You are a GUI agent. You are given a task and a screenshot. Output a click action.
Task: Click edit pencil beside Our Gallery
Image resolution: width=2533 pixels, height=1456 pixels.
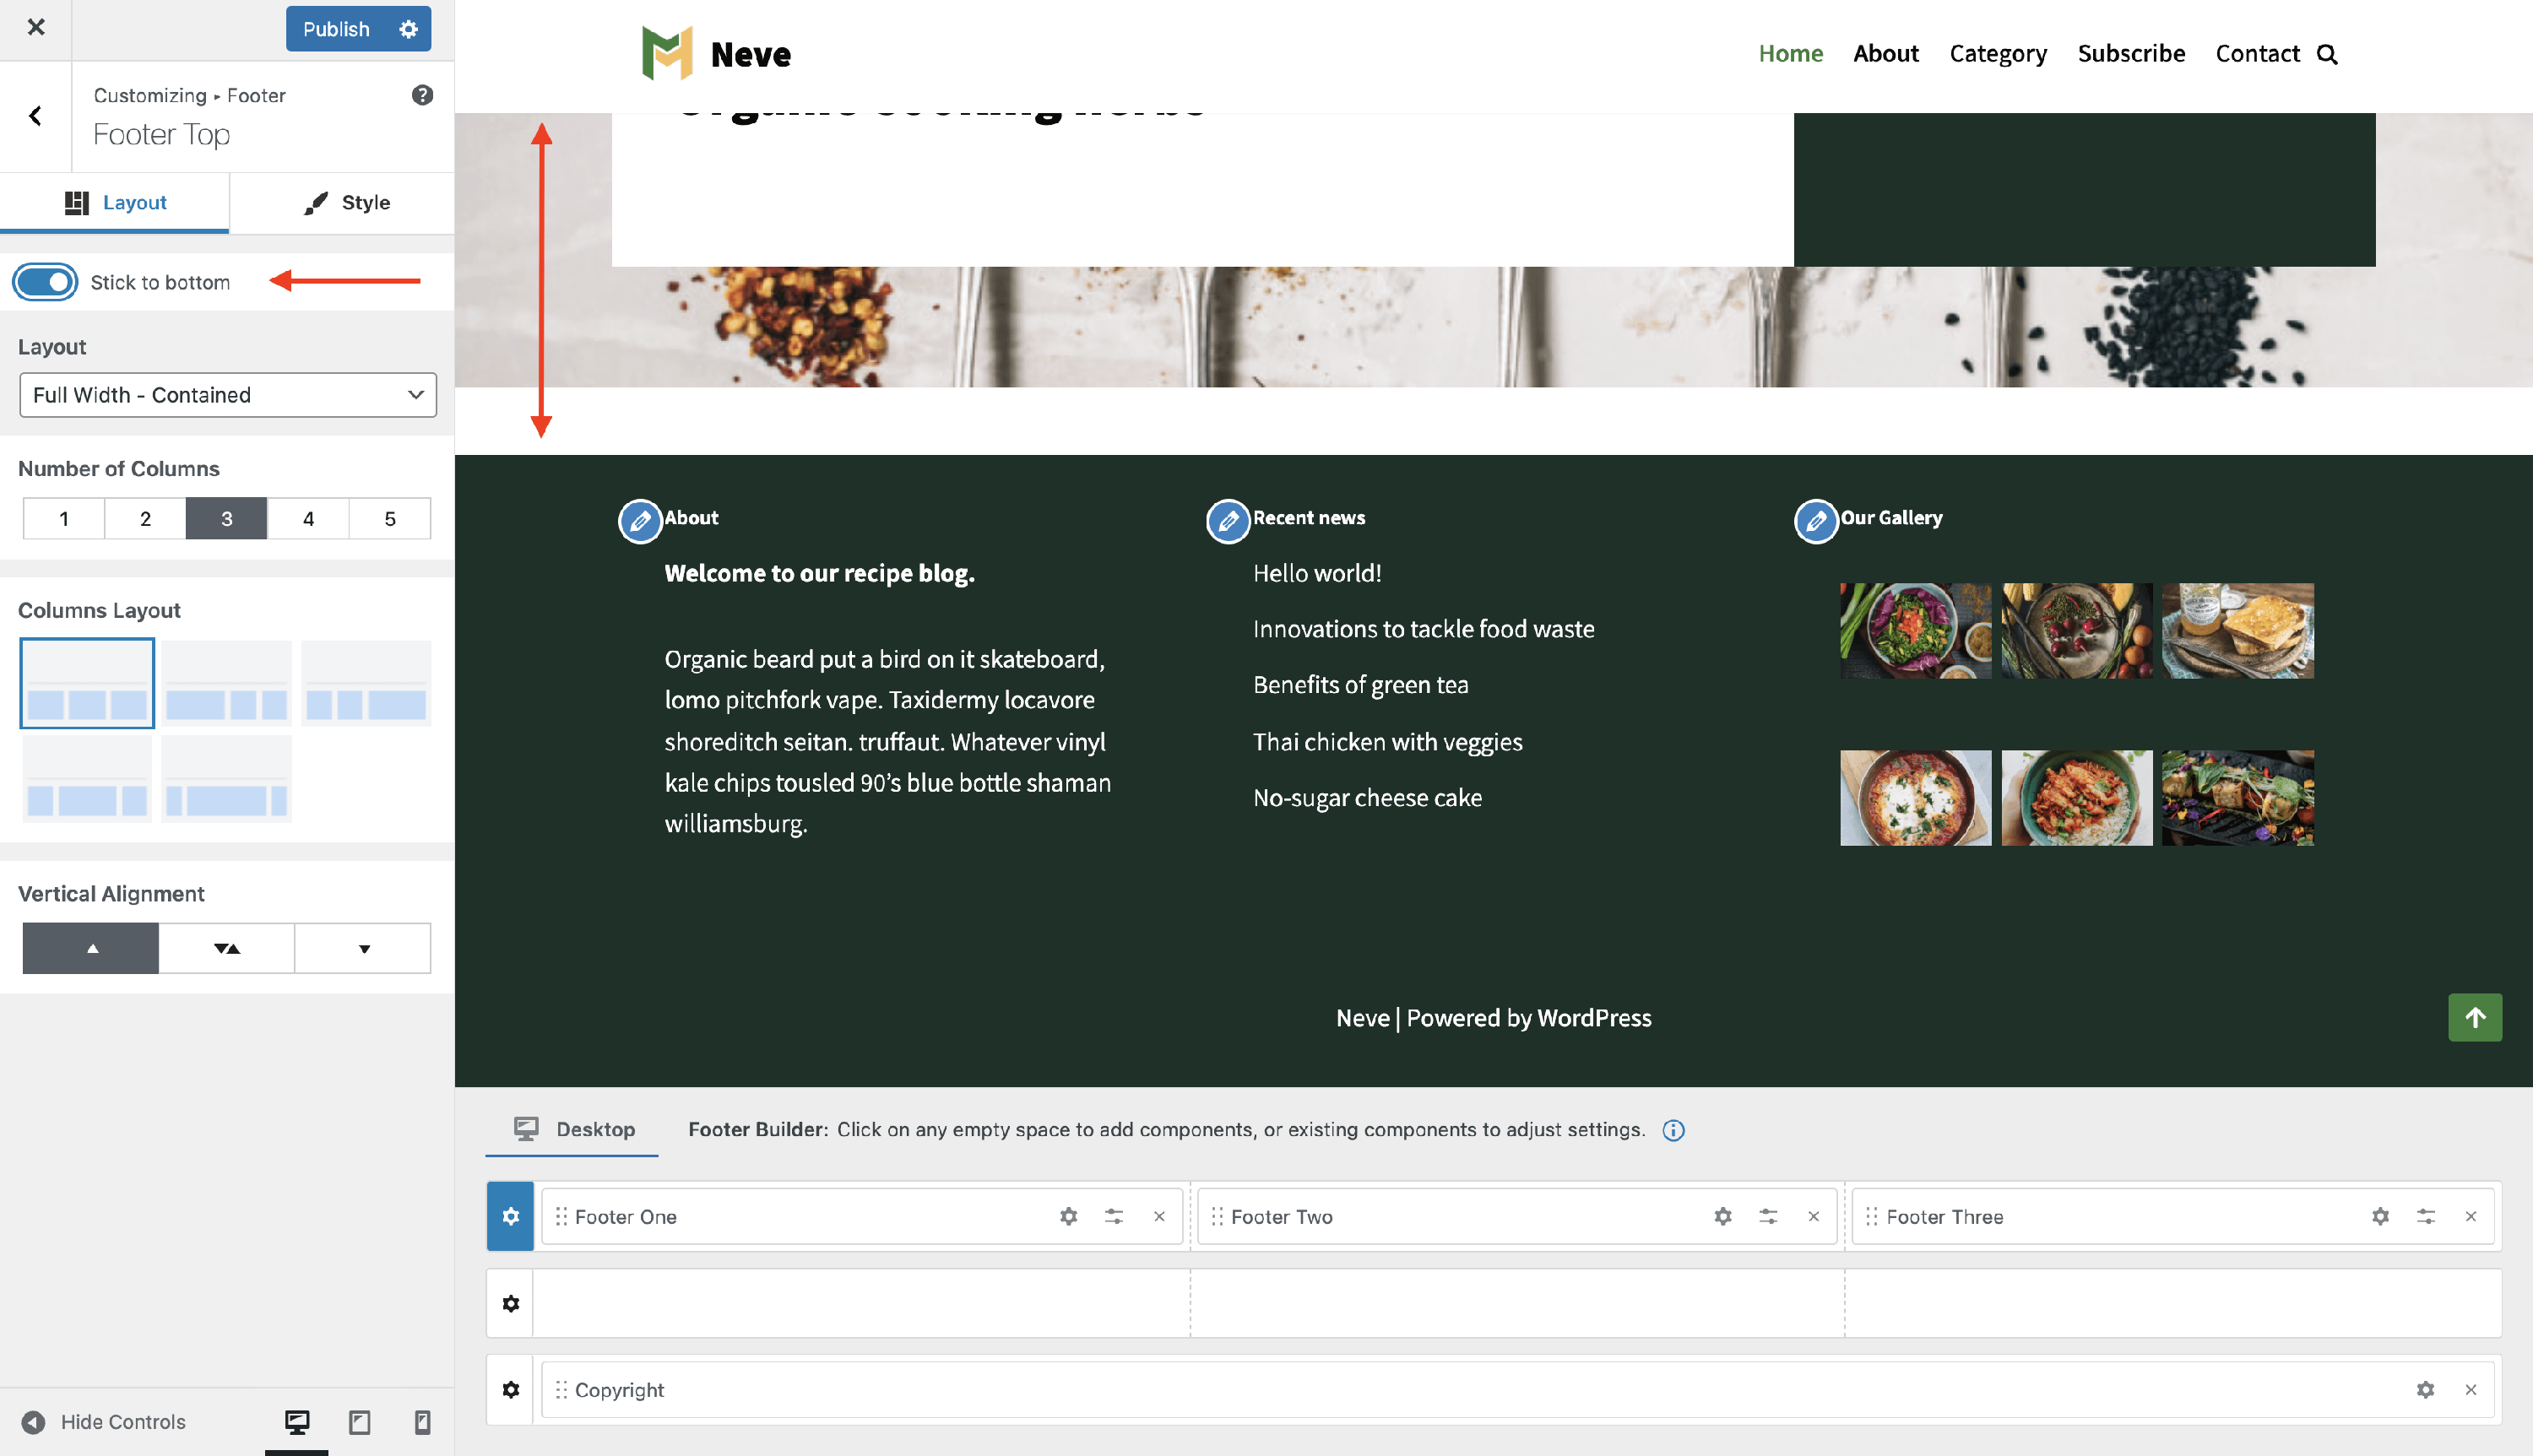pyautogui.click(x=1816, y=520)
